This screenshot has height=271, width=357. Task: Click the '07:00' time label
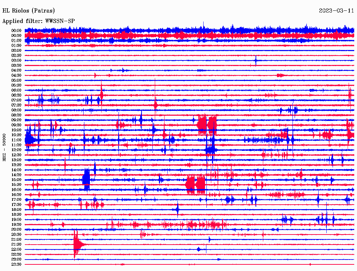[16, 100]
